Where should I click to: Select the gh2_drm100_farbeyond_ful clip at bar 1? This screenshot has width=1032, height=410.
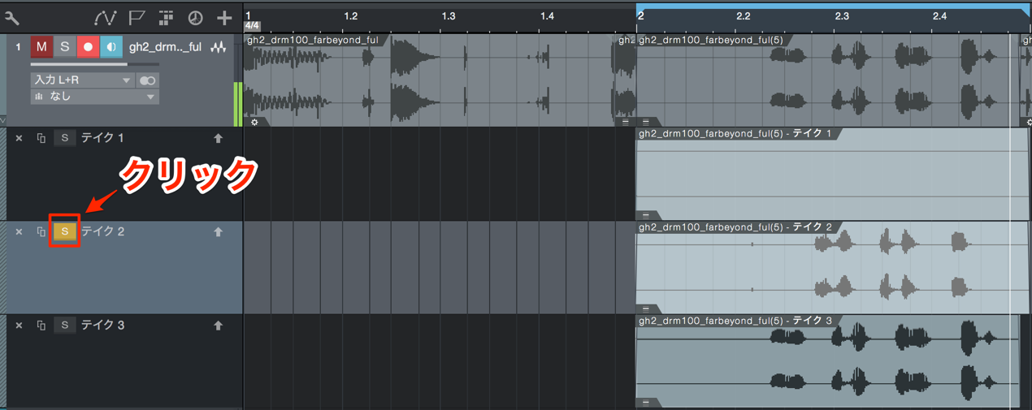coord(431,80)
